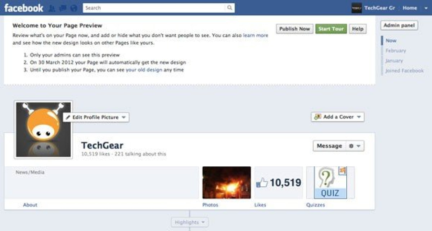Viewport: 432px width, 231px height.
Task: Click the Add a Cover picture icon
Action: tap(318, 117)
